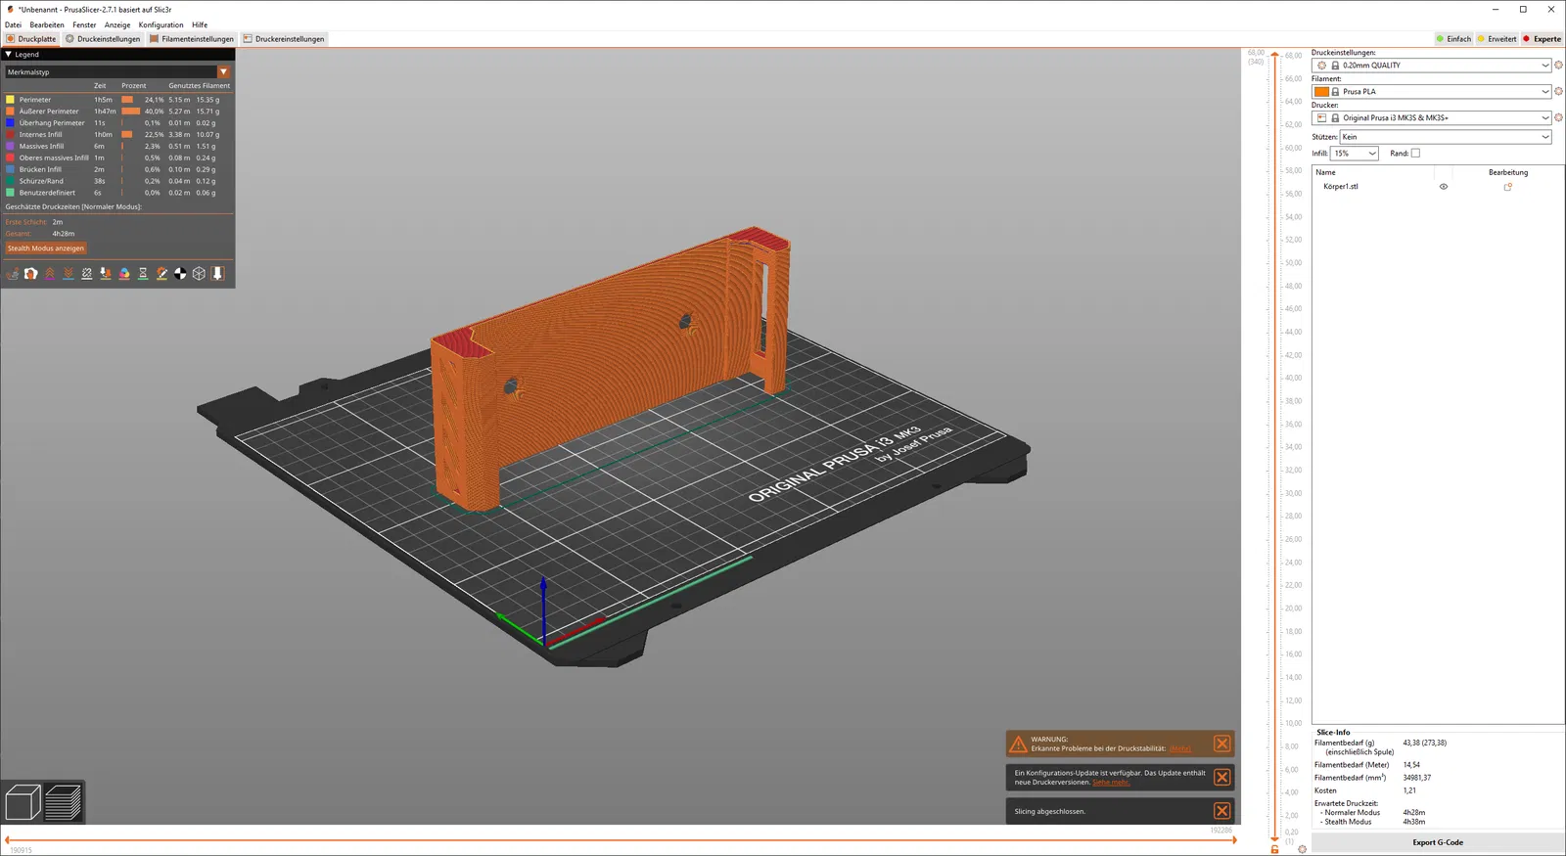Open the Konfiguration menu
The image size is (1566, 856).
(x=161, y=25)
